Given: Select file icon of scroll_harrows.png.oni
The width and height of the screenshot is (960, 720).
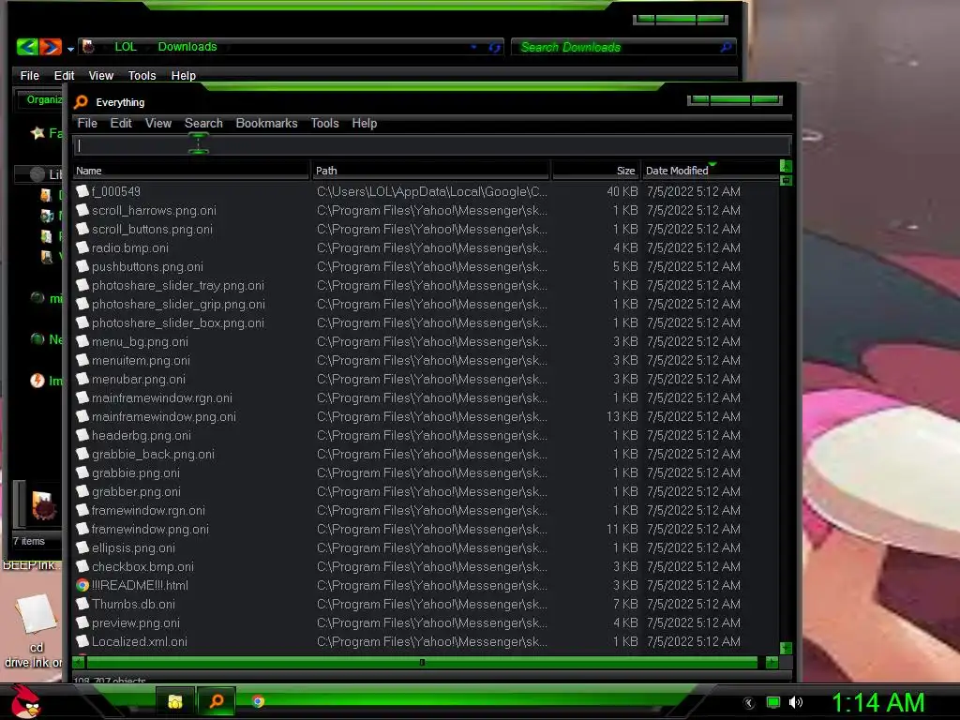Looking at the screenshot, I should point(82,210).
